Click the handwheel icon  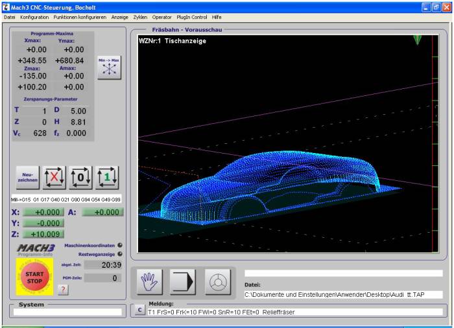pyautogui.click(x=217, y=281)
